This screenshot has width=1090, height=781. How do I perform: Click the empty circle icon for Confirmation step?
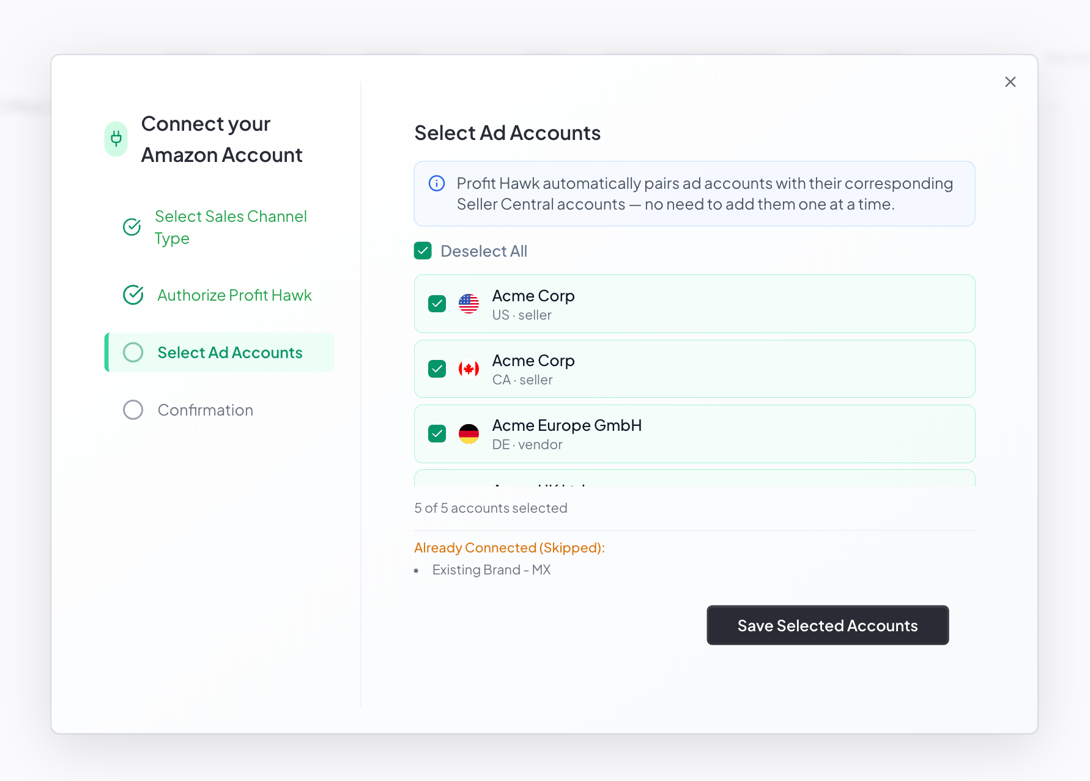coord(133,410)
